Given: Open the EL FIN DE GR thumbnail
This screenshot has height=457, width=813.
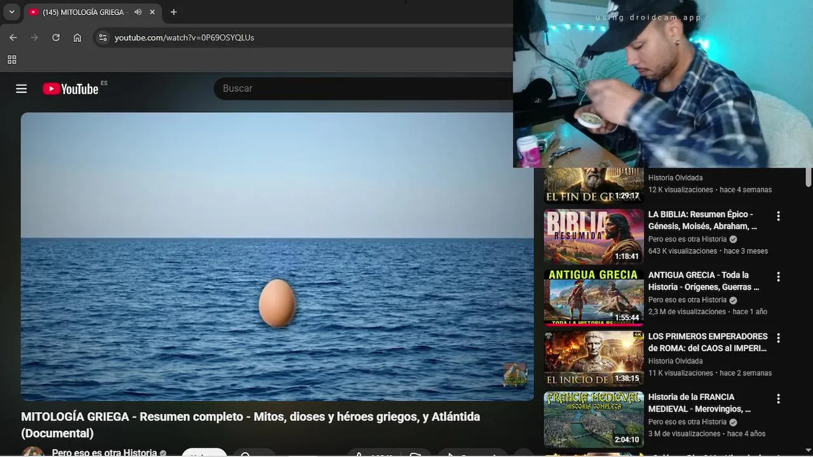Looking at the screenshot, I should (593, 185).
